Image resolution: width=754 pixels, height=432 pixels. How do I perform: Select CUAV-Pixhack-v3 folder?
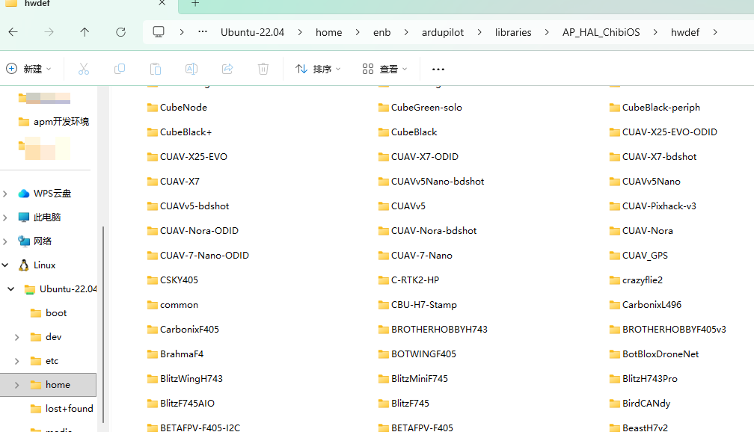point(652,206)
